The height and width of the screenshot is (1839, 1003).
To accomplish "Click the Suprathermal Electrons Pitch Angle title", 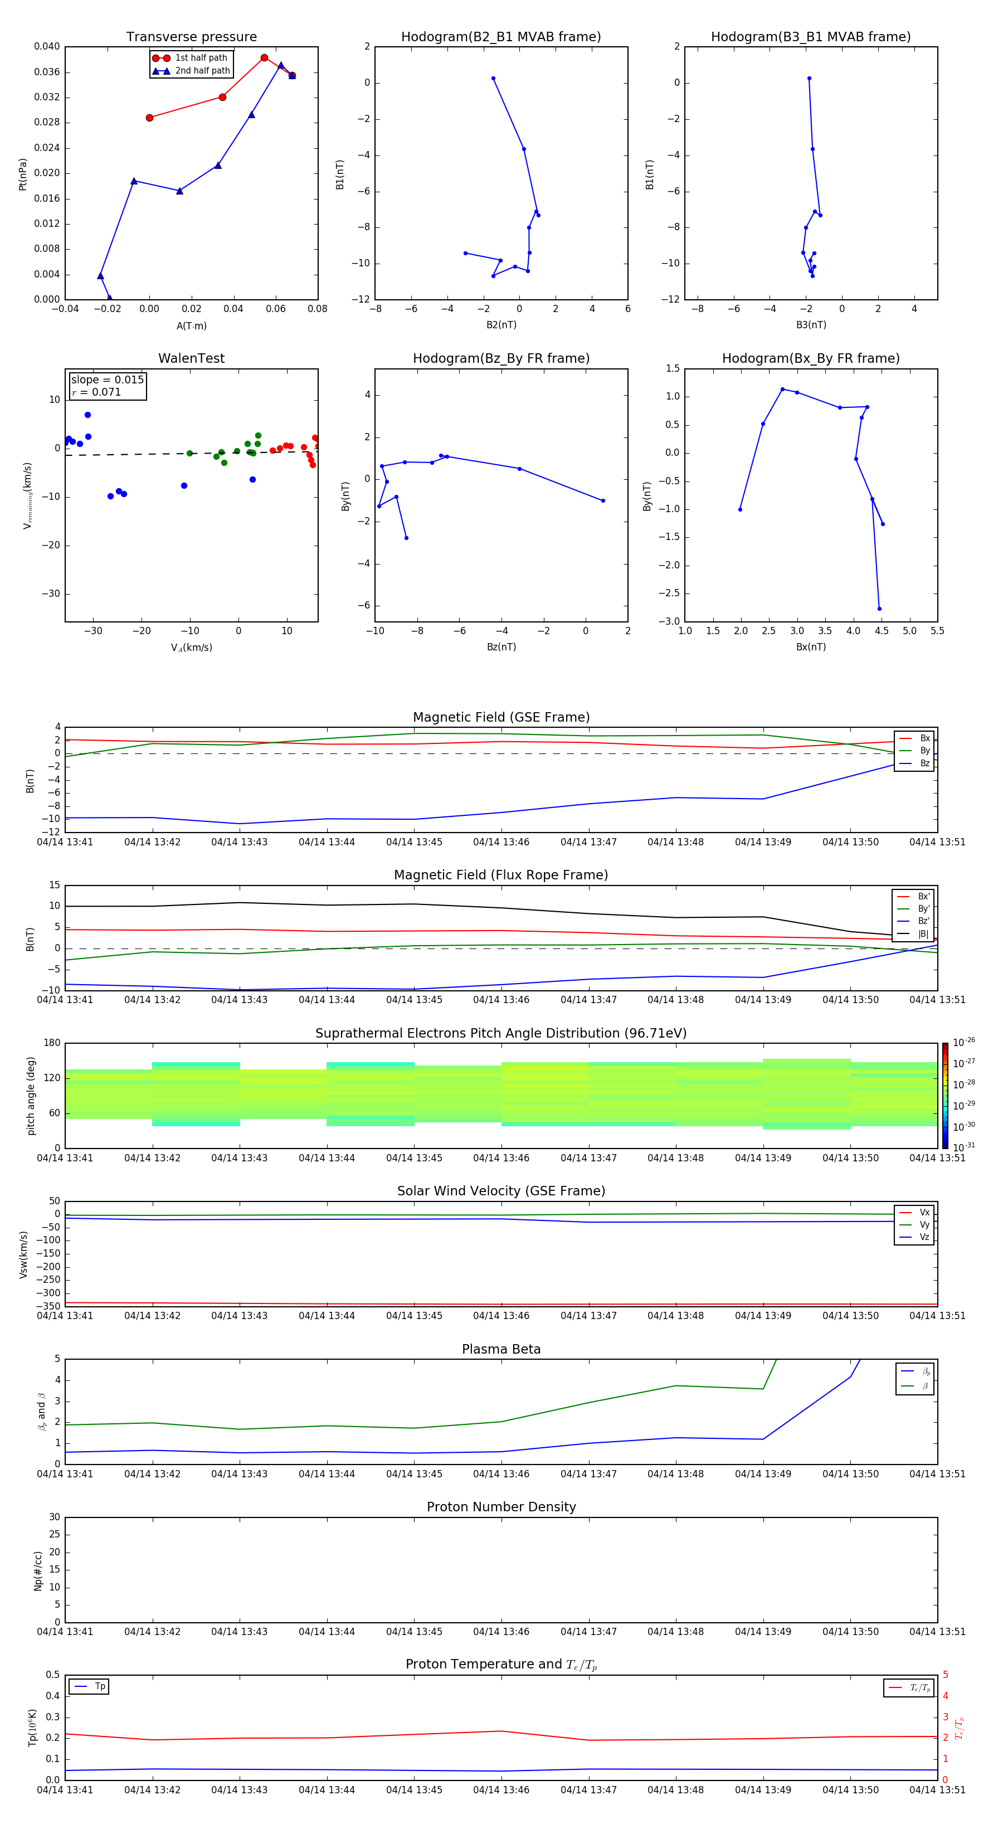I will pyautogui.click(x=501, y=1034).
